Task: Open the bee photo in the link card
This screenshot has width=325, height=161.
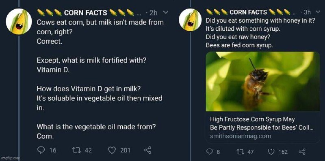Action: [x=263, y=82]
